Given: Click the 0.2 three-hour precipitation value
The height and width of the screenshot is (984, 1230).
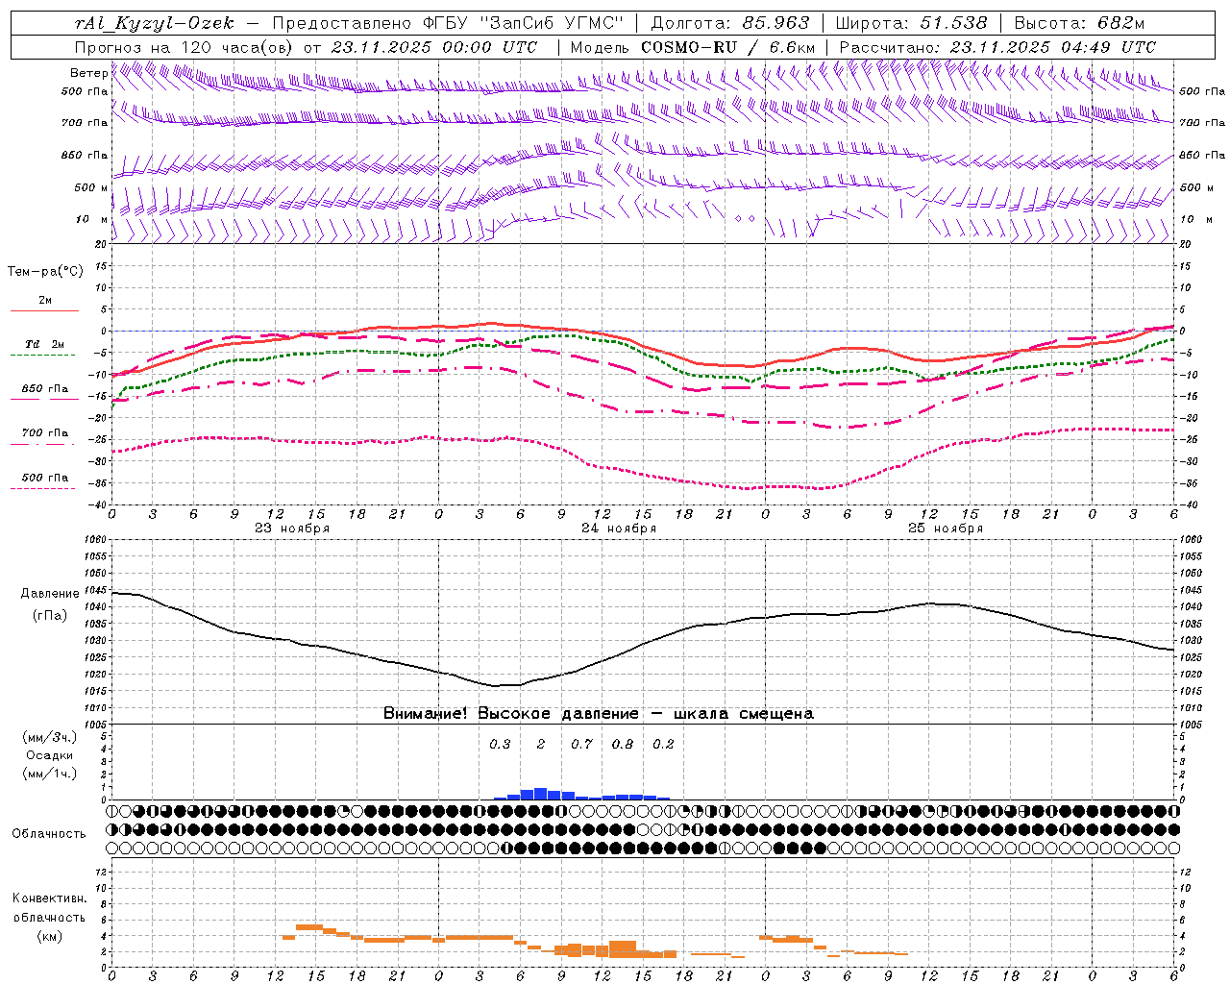Looking at the screenshot, I should pos(663,744).
